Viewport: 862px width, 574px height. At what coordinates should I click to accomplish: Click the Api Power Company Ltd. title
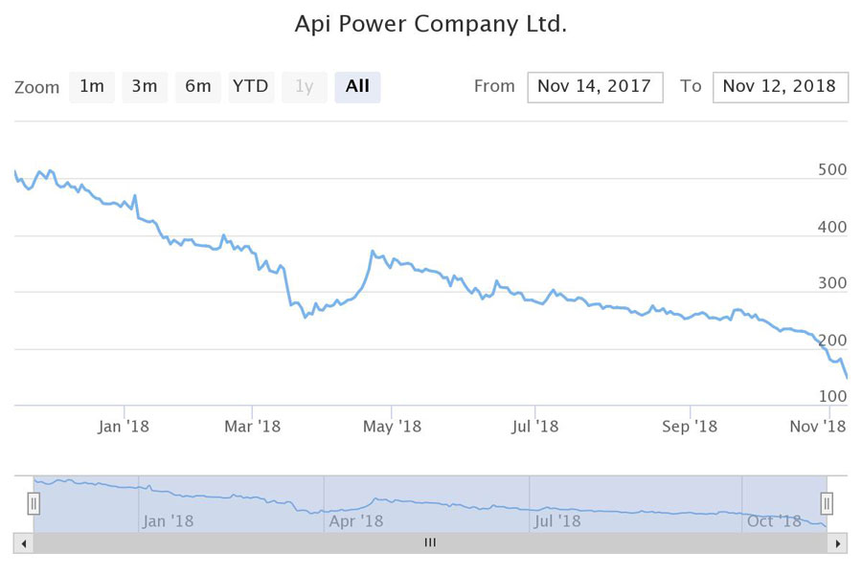click(430, 24)
